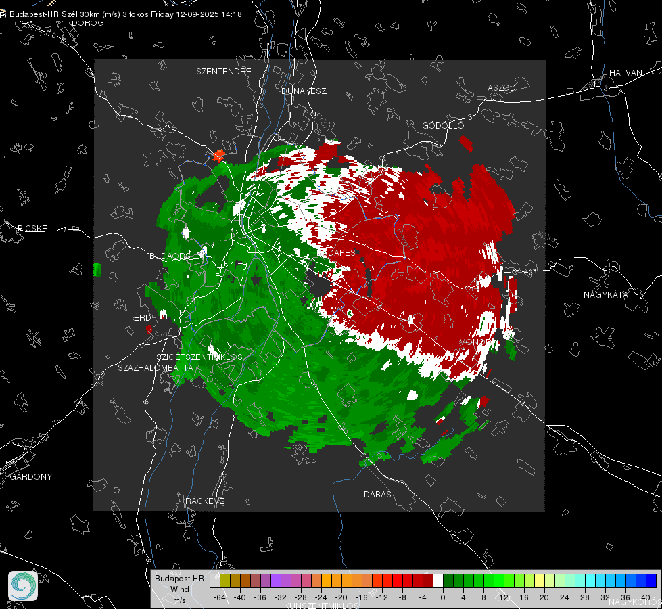
Task: Click the DOROG map label
Action: coord(88,23)
